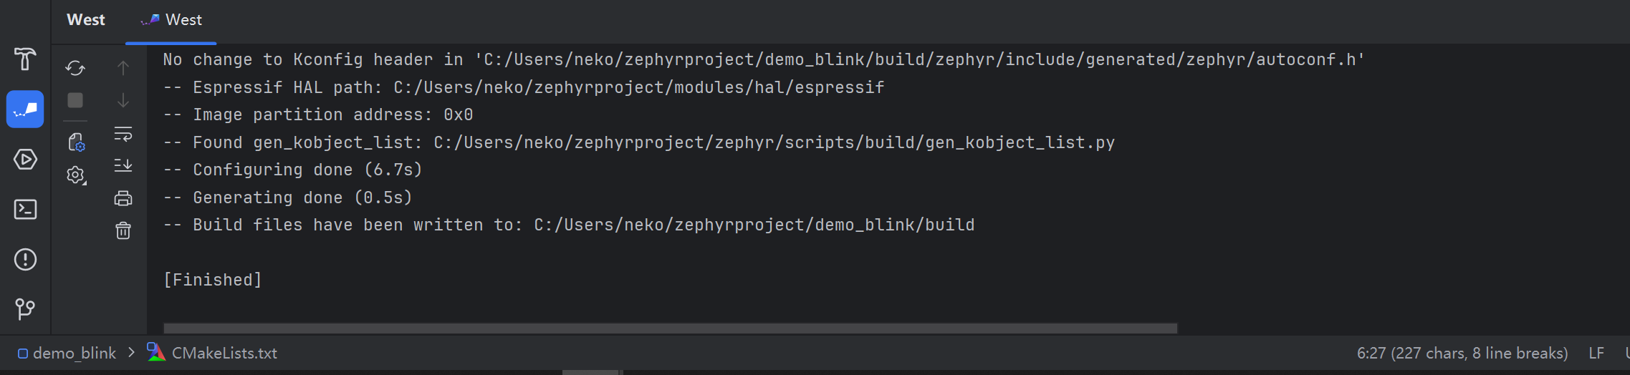Click the CMakeLists.txt breadcrumb
Viewport: 1630px width, 375px height.
tap(224, 353)
